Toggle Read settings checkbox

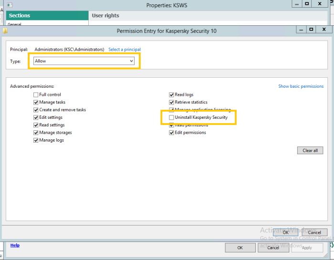36,125
